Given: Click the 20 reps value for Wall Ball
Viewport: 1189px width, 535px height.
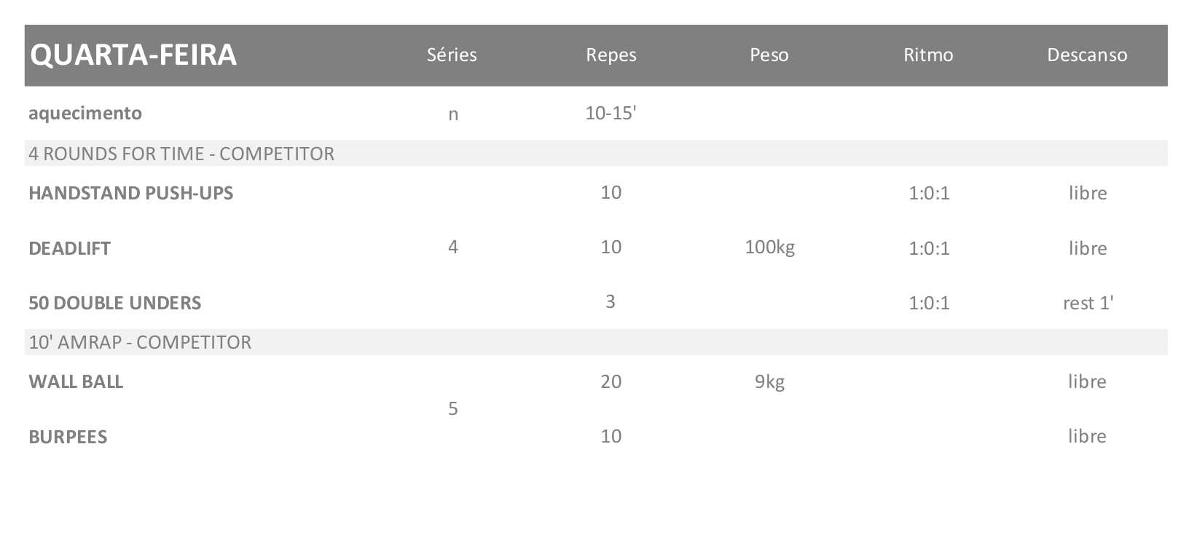Looking at the screenshot, I should [x=611, y=381].
